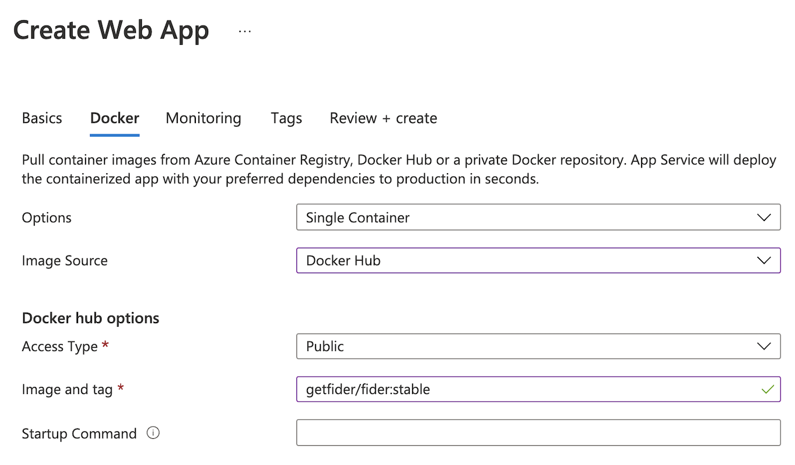Open the Review + create tab
The height and width of the screenshot is (465, 795).
coord(383,118)
